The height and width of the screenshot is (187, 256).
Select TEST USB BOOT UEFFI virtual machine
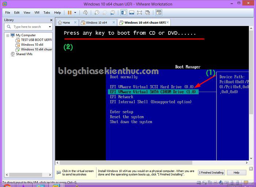tap(36, 40)
